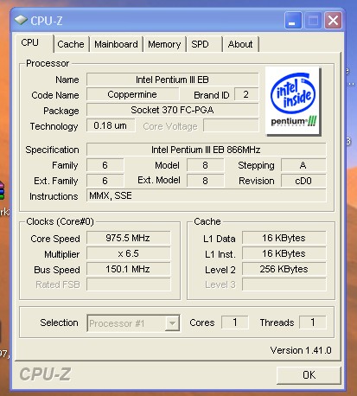This screenshot has height=396, width=357.
Task: Click the CPU-Z title bar chip icon
Action: [21, 20]
